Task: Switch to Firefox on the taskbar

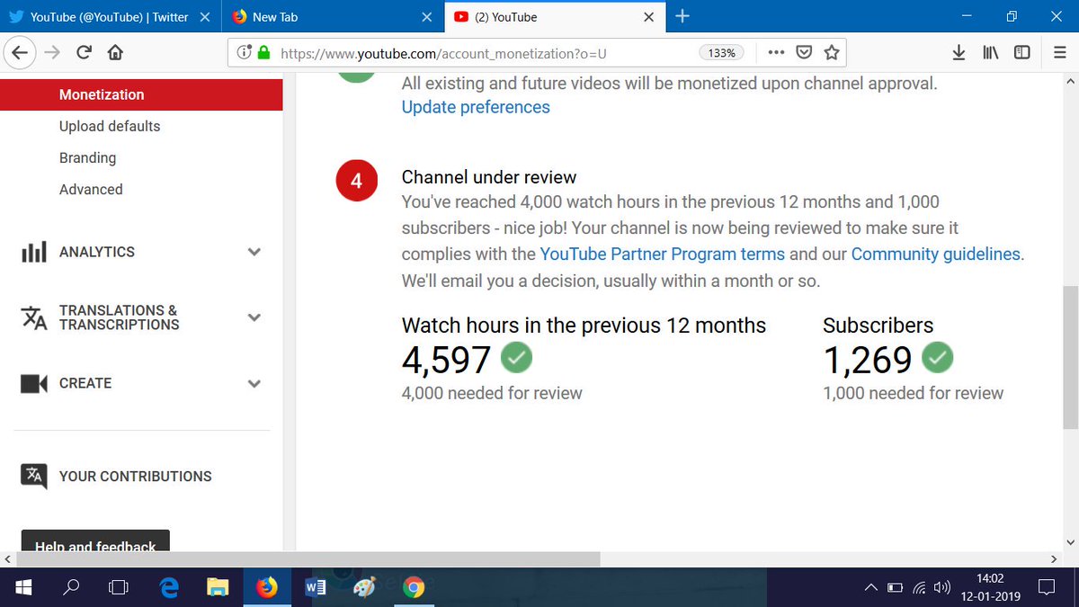Action: 267,588
